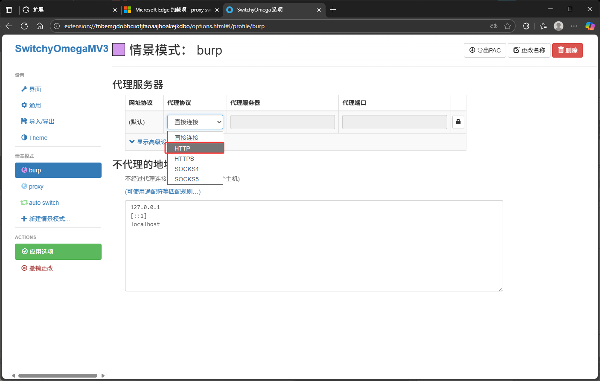Choose SOCKS4 in the protocol list
Image resolution: width=600 pixels, height=381 pixels.
(195, 169)
